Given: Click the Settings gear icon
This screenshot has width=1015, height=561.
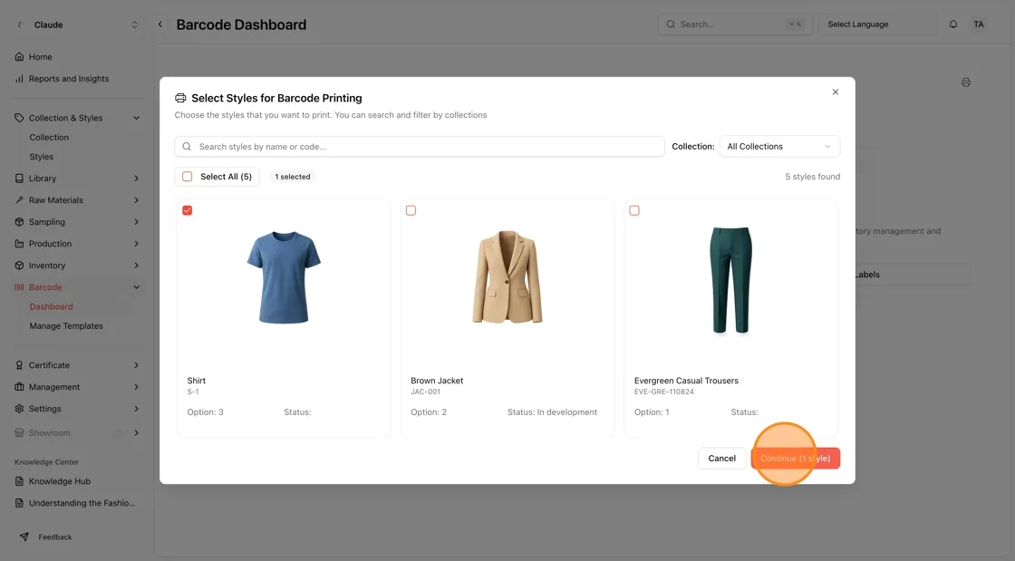Looking at the screenshot, I should point(19,409).
